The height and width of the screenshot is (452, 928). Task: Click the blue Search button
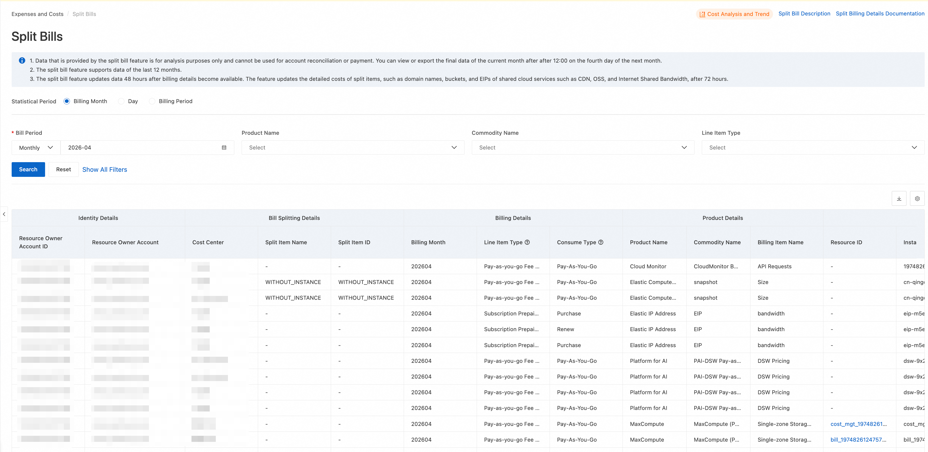click(28, 169)
